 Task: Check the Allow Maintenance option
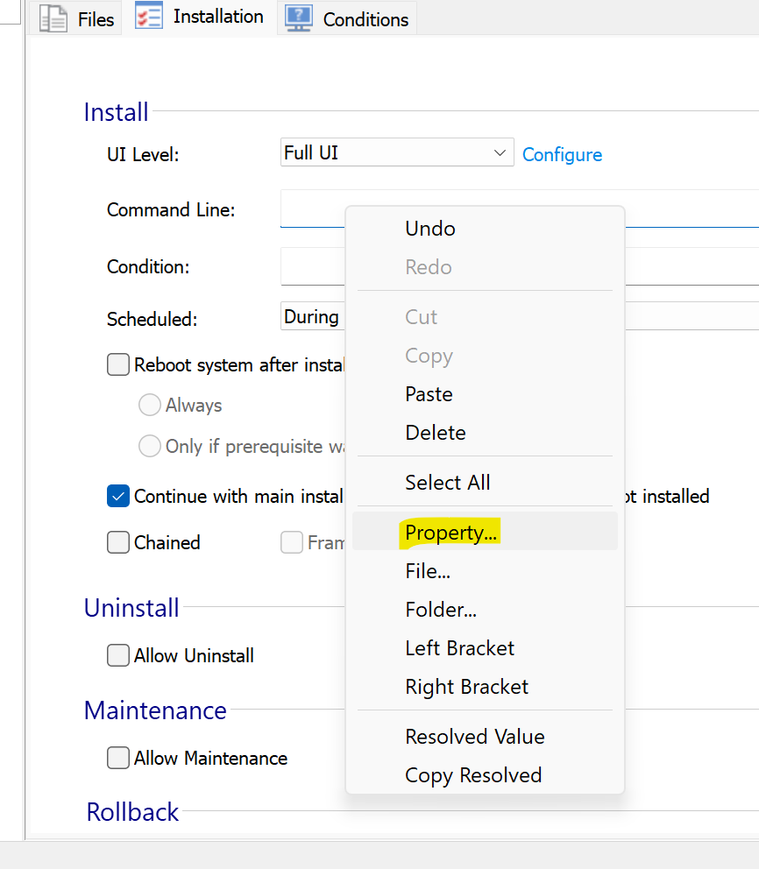[118, 759]
